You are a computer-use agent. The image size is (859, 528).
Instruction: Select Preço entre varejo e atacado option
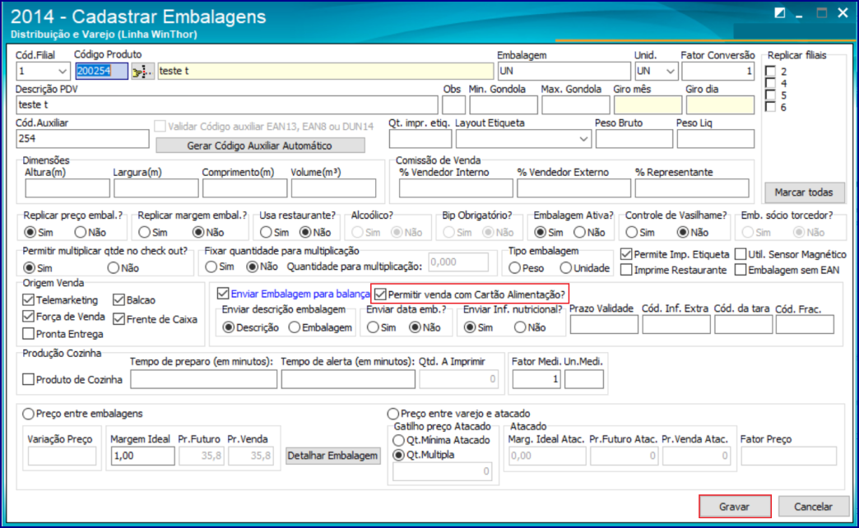(393, 414)
